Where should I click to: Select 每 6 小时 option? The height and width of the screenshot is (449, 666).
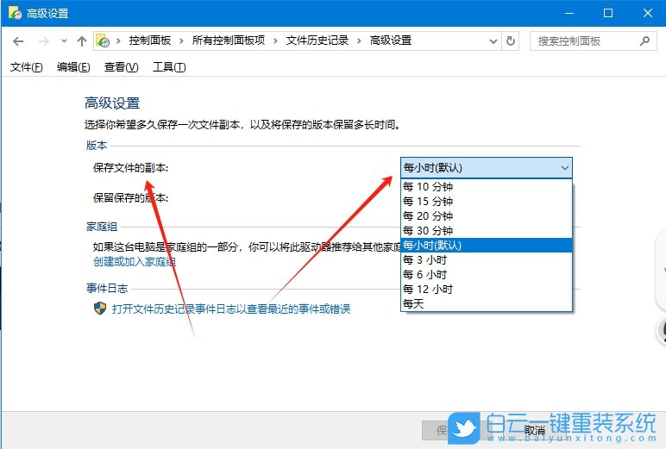point(487,275)
